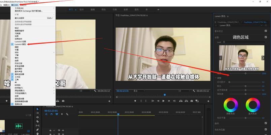Toggle the 基本校正 section checkbox

(266, 31)
